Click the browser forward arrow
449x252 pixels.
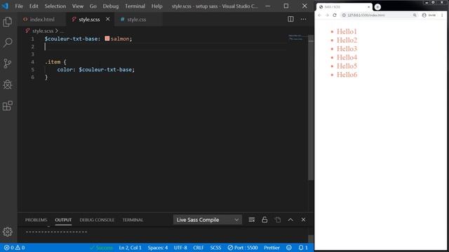point(327,15)
